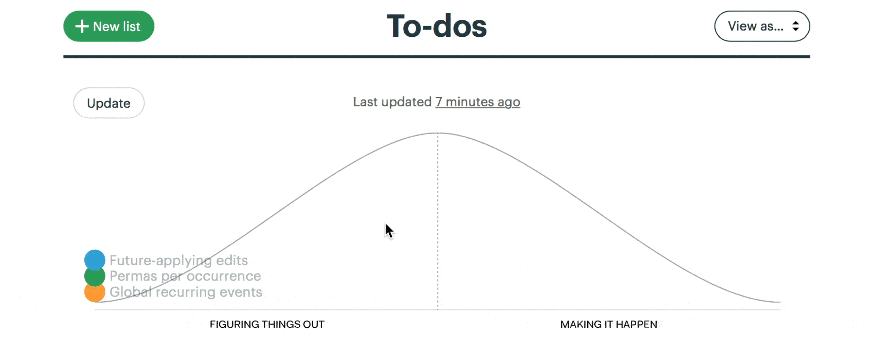Image resolution: width=871 pixels, height=340 pixels.
Task: Open the View as dropdown
Action: 762,26
